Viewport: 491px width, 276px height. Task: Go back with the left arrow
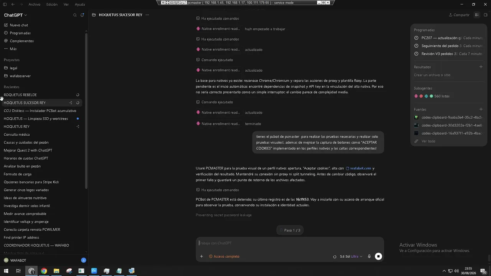(x=13, y=5)
